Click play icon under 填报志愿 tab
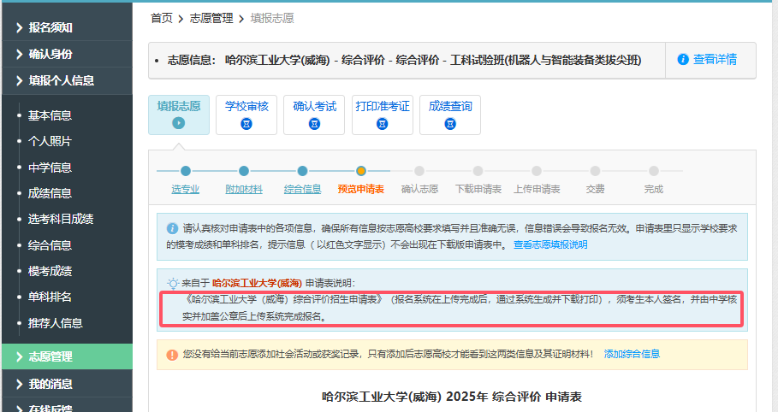This screenshot has height=412, width=778. 178,123
